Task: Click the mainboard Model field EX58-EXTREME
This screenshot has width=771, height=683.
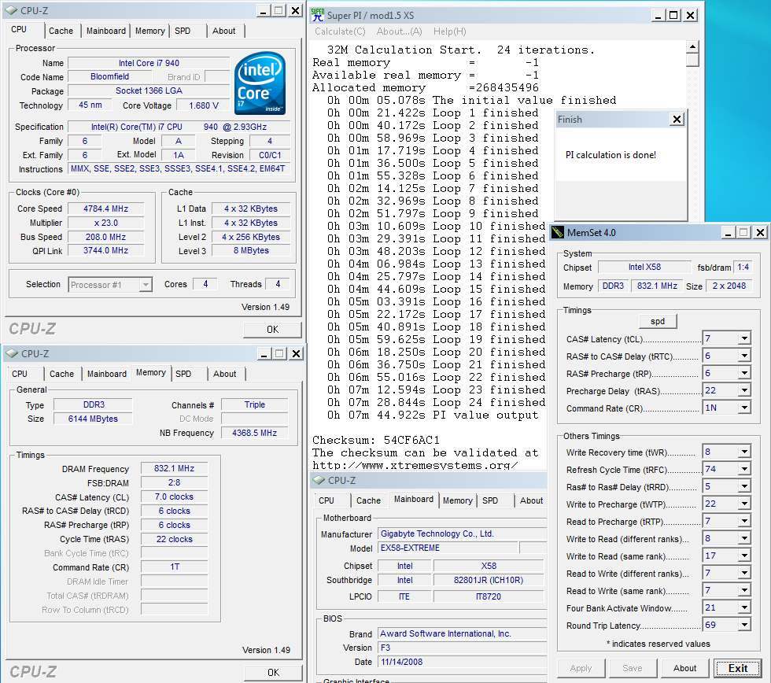Action: pos(448,548)
